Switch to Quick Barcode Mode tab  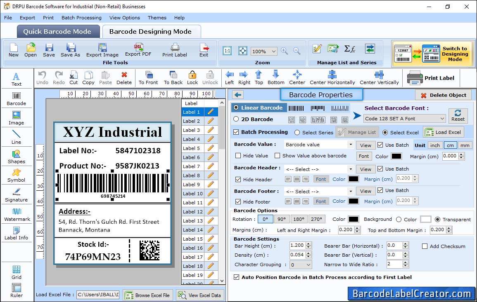[x=58, y=32]
